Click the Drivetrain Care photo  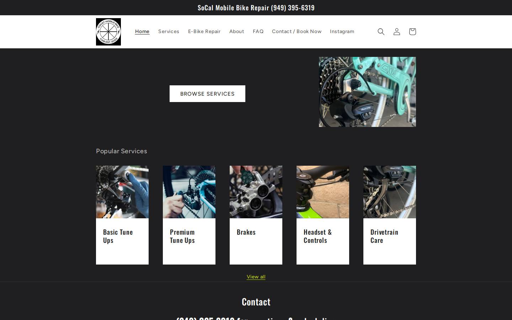[x=390, y=192]
